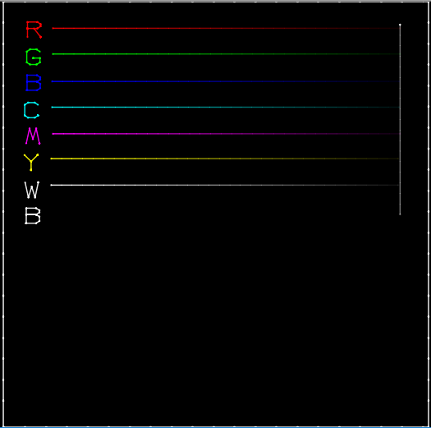Viewport: 431px width, 428px height.
Task: Click the red letter R
Action: tap(34, 30)
